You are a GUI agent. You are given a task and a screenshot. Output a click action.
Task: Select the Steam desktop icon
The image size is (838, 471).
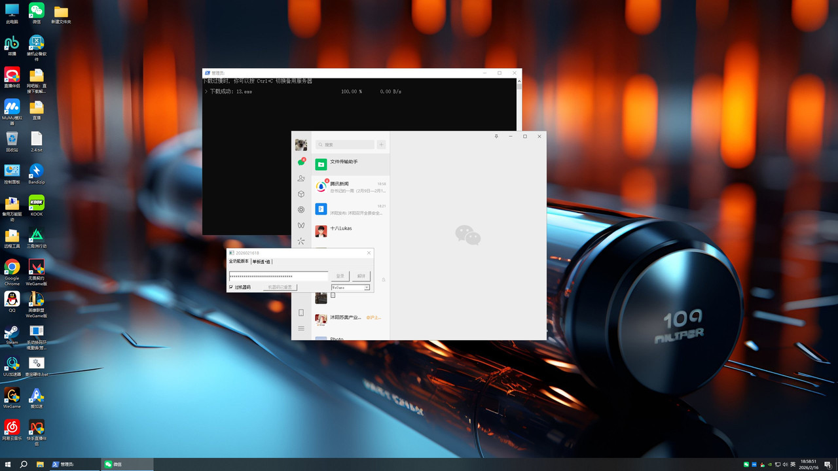(x=12, y=334)
